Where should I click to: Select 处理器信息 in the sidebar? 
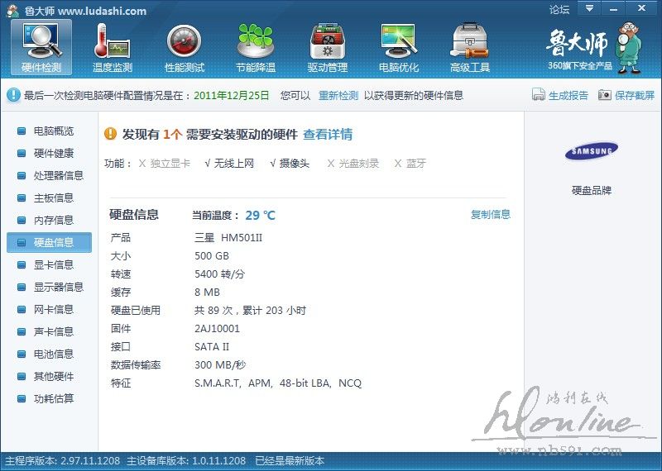58,175
